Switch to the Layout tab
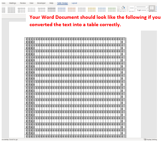 click(74, 3)
